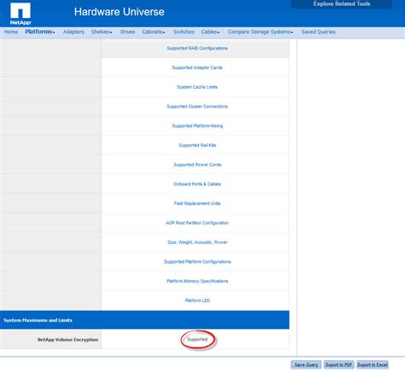The height and width of the screenshot is (372, 405).
Task: Click the Save Query button
Action: tap(306, 364)
